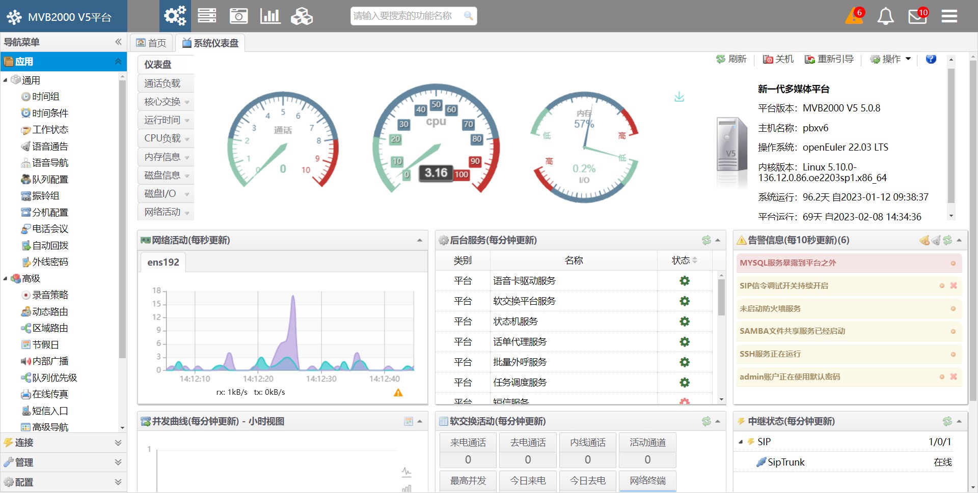Dismiss the SIP信令调试 alert with its red X
The image size is (978, 493).
pyautogui.click(x=954, y=285)
